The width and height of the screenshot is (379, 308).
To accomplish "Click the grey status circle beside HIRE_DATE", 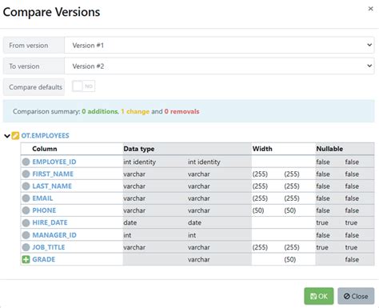I will click(x=26, y=222).
